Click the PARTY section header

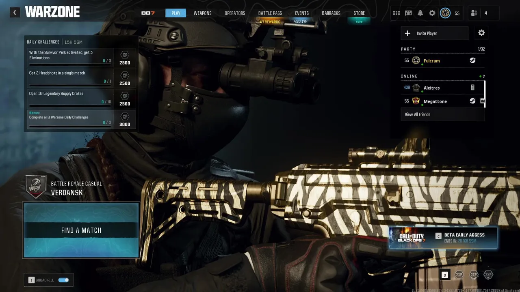tap(408, 49)
